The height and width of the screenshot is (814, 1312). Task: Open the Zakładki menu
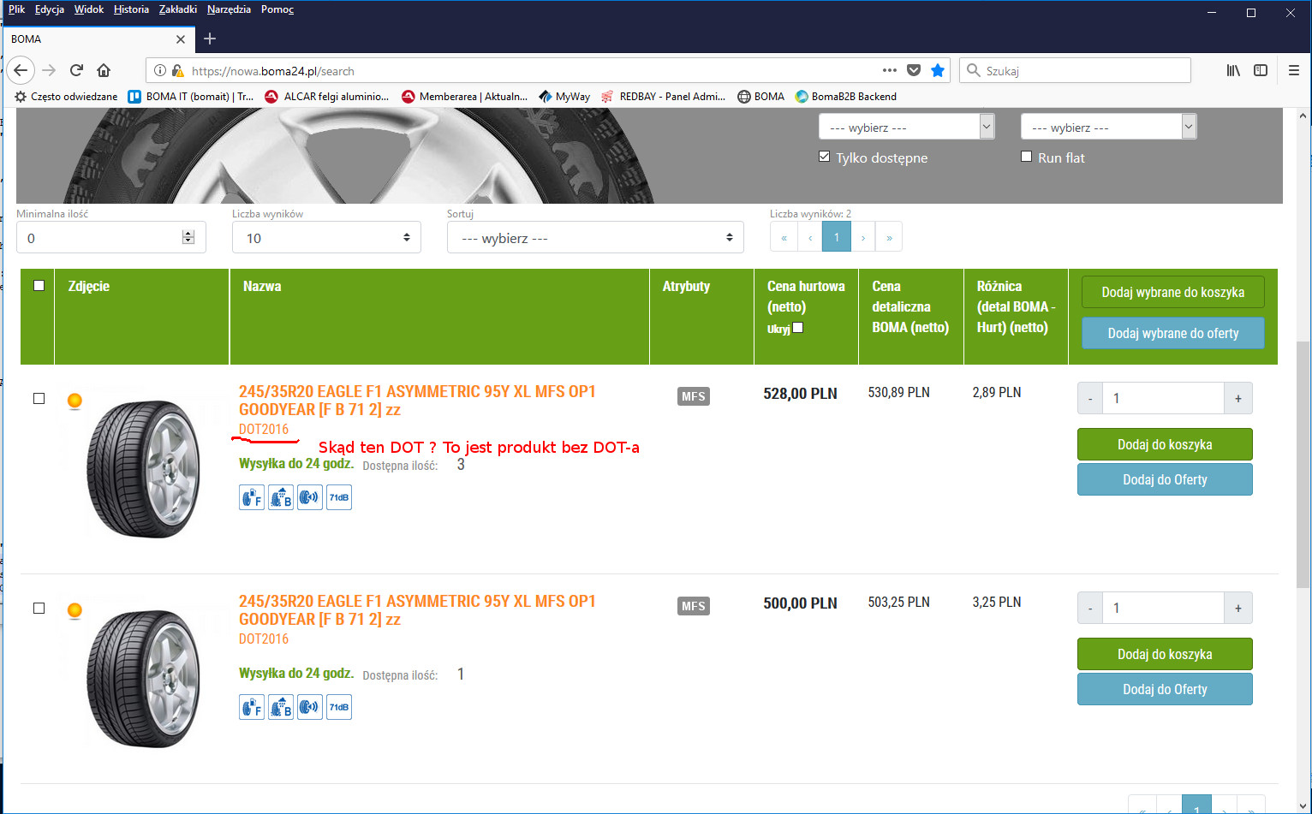click(x=177, y=9)
